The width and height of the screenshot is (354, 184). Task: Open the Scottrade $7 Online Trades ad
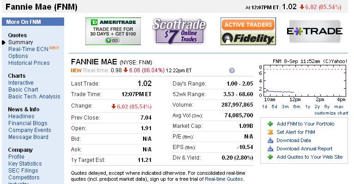tap(179, 31)
